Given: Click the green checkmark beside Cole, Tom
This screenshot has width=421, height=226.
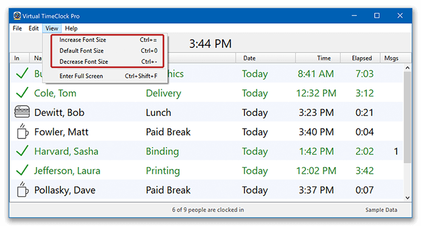Looking at the screenshot, I should click(22, 93).
